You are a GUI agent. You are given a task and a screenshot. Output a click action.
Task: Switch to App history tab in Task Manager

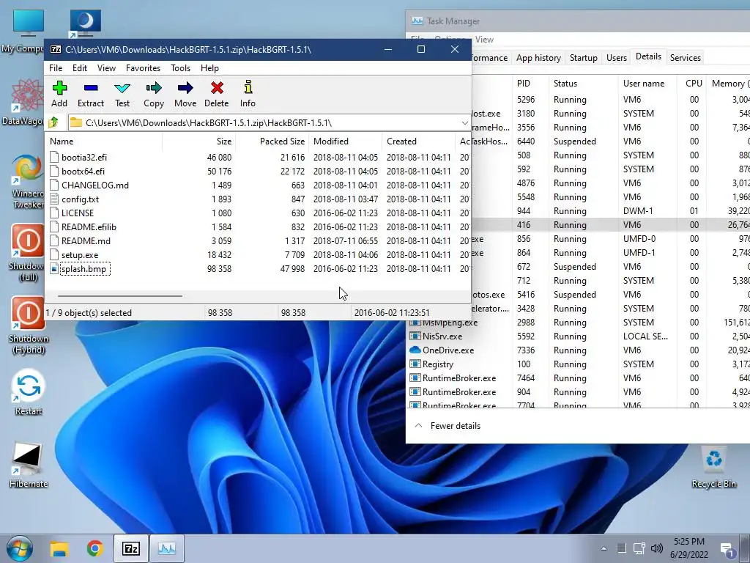tap(538, 58)
